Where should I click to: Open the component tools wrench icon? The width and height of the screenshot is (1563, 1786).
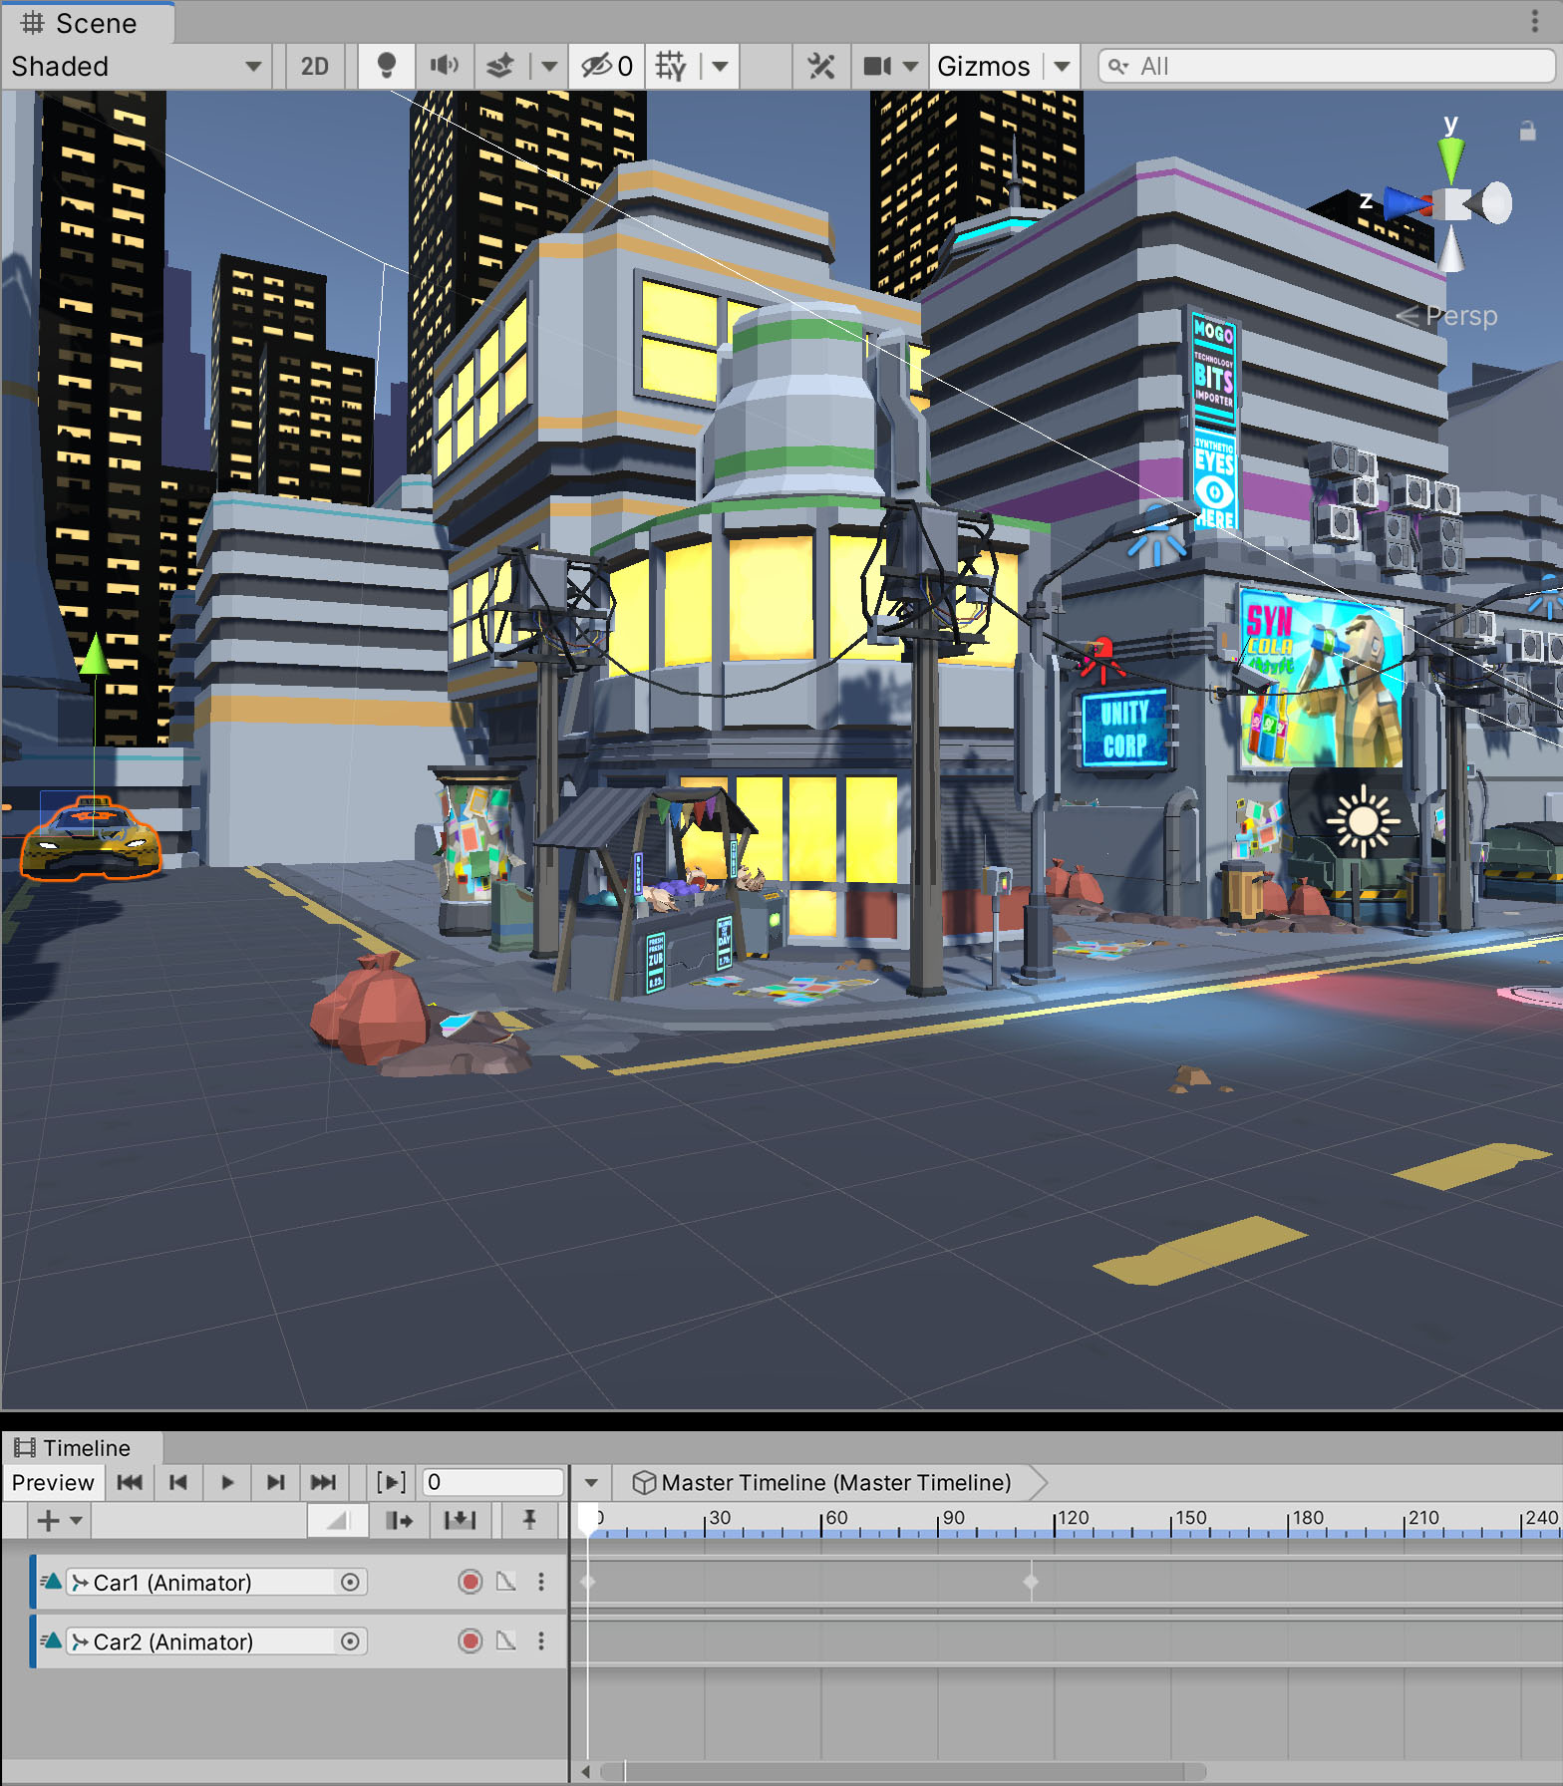point(821,66)
